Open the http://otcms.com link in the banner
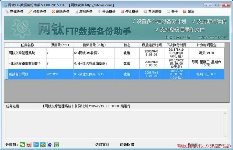233x150 pixels. point(213,37)
